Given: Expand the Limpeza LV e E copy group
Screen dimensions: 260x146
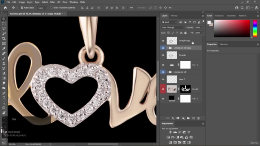Looking at the screenshot, I should point(167,48).
